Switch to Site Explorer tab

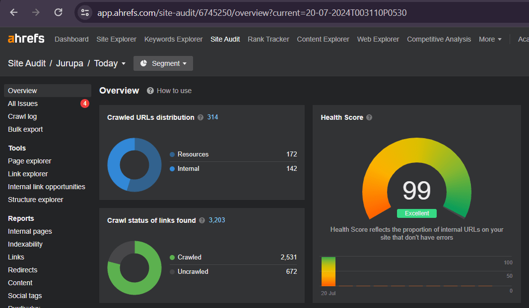(116, 39)
